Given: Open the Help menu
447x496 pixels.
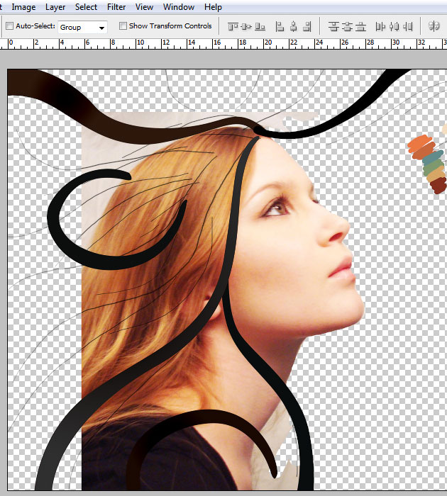Looking at the screenshot, I should (x=213, y=7).
